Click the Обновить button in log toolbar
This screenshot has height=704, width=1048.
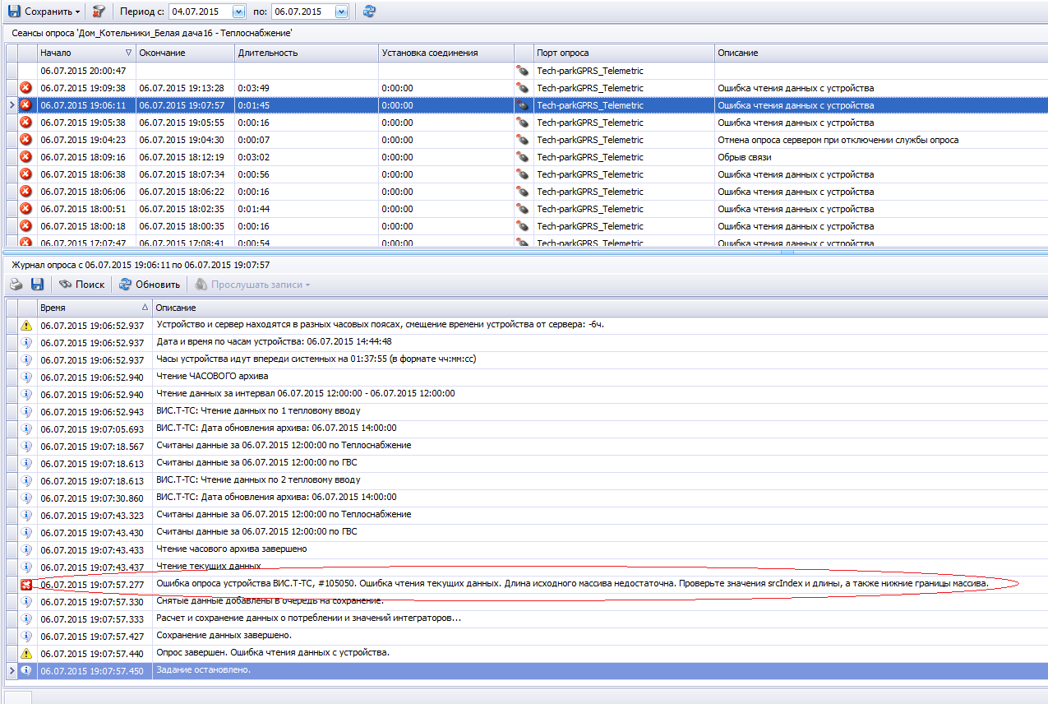(150, 285)
